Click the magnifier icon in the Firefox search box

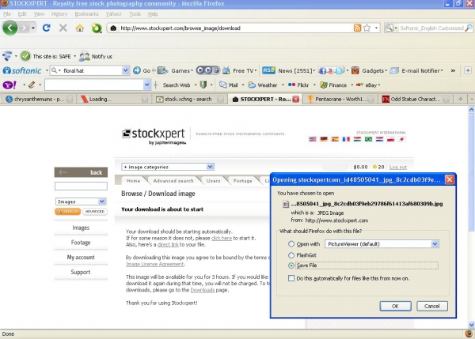[x=469, y=28]
